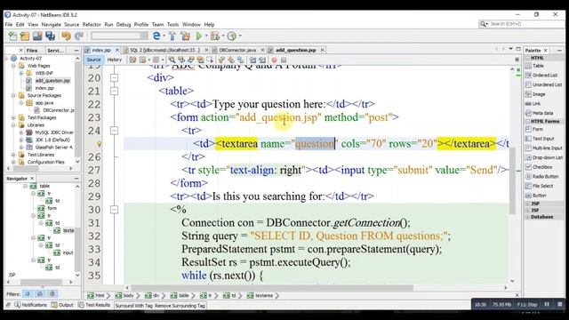
Task: Select the Button item in Palette
Action: point(539,196)
